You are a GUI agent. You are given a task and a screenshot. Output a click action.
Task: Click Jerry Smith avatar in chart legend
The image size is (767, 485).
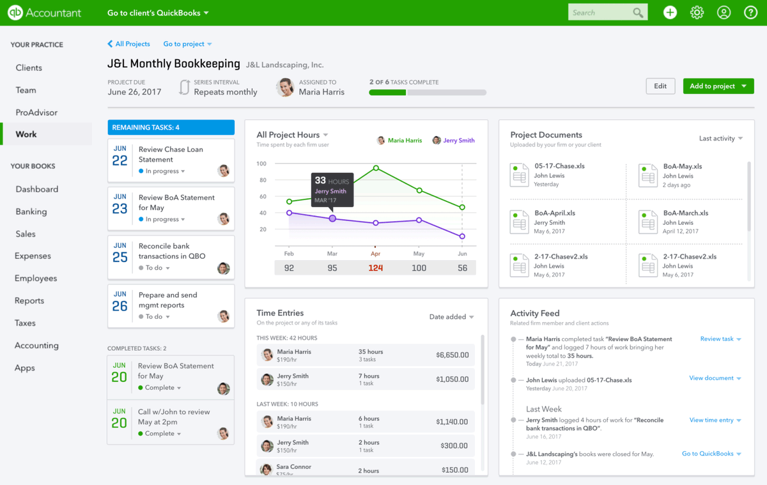pos(437,141)
